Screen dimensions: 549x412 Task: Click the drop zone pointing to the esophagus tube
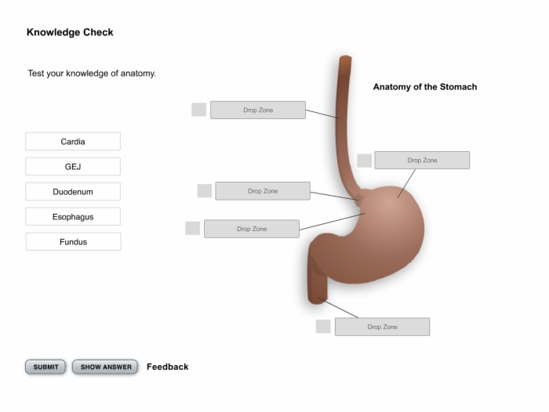click(x=258, y=110)
